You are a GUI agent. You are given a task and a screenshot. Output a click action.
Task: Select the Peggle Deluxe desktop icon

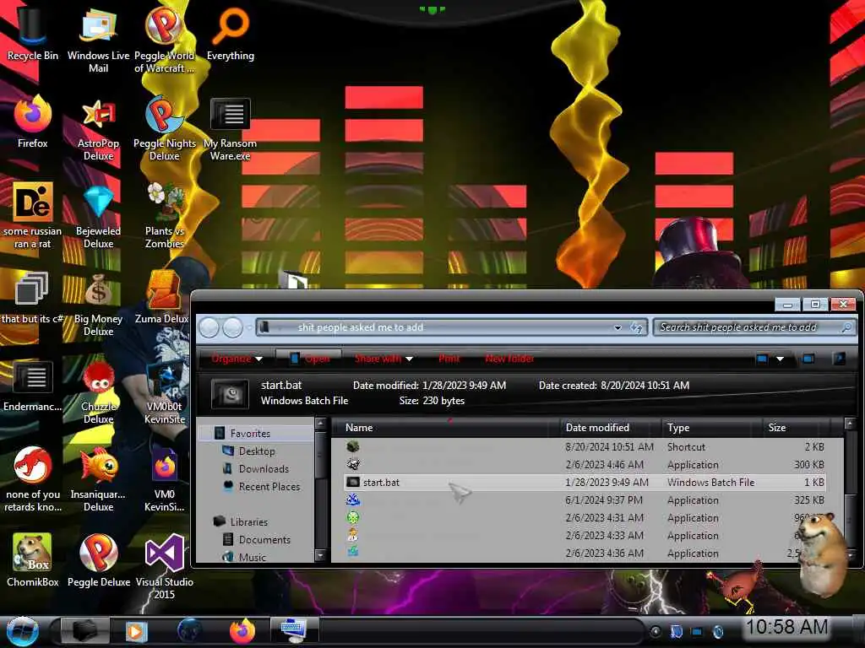tap(98, 560)
